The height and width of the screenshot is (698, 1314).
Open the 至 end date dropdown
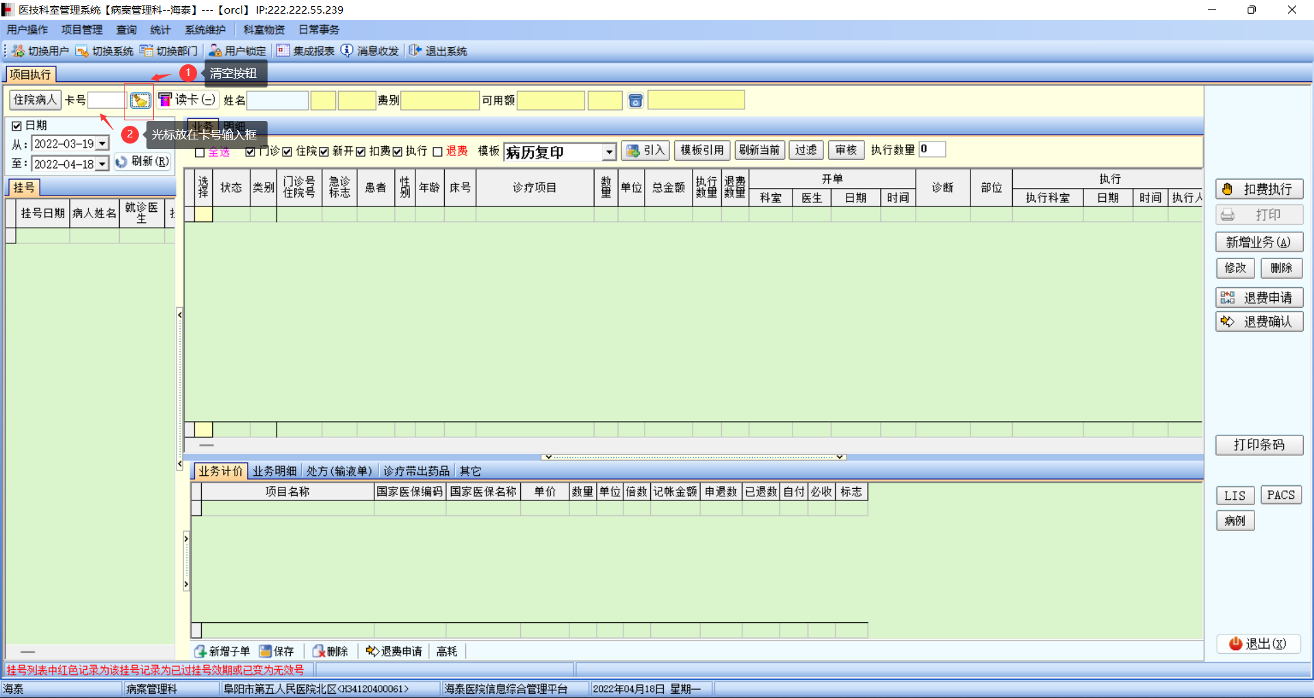coord(102,164)
